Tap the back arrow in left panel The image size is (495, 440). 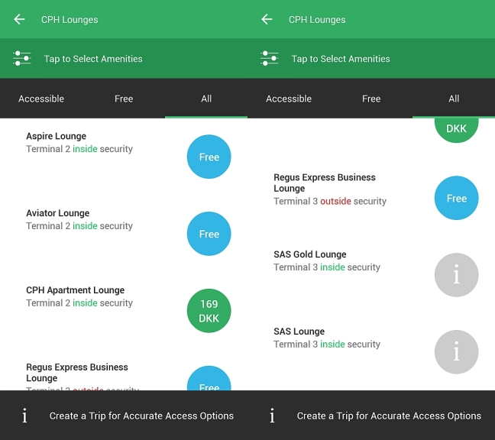19,20
